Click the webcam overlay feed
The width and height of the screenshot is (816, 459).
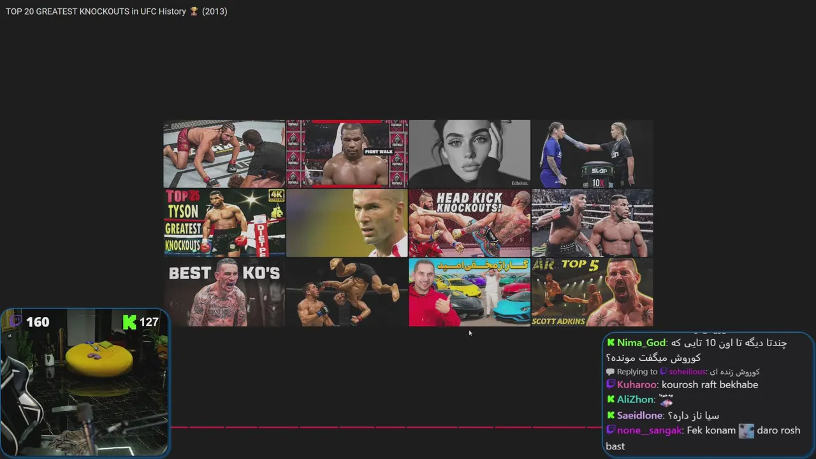85,382
